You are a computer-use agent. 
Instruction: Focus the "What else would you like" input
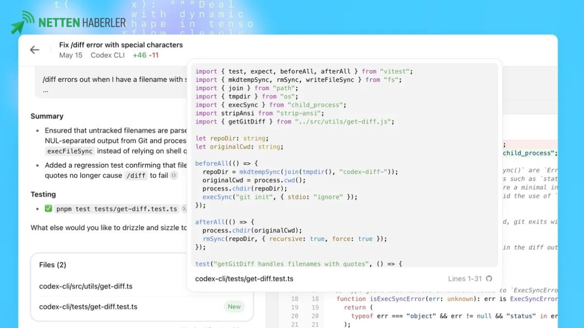tap(109, 227)
